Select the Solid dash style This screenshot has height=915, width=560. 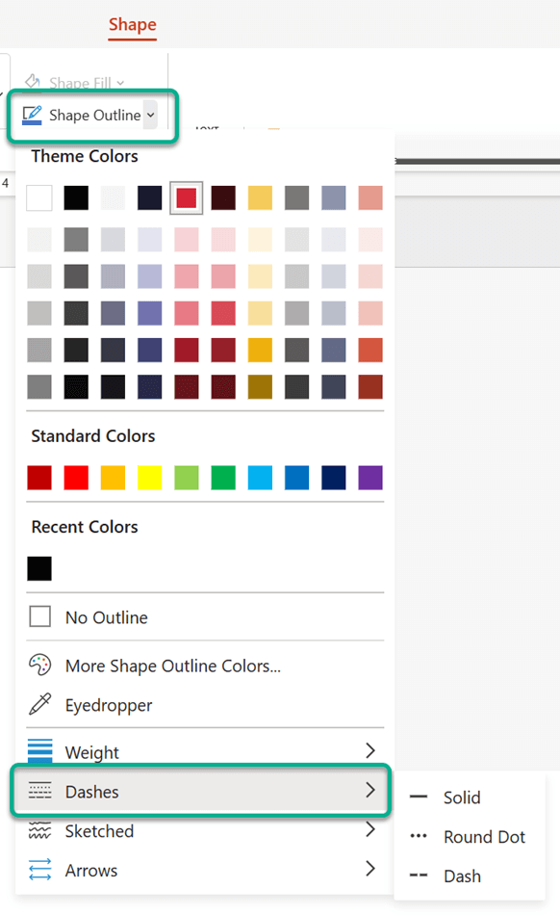461,797
